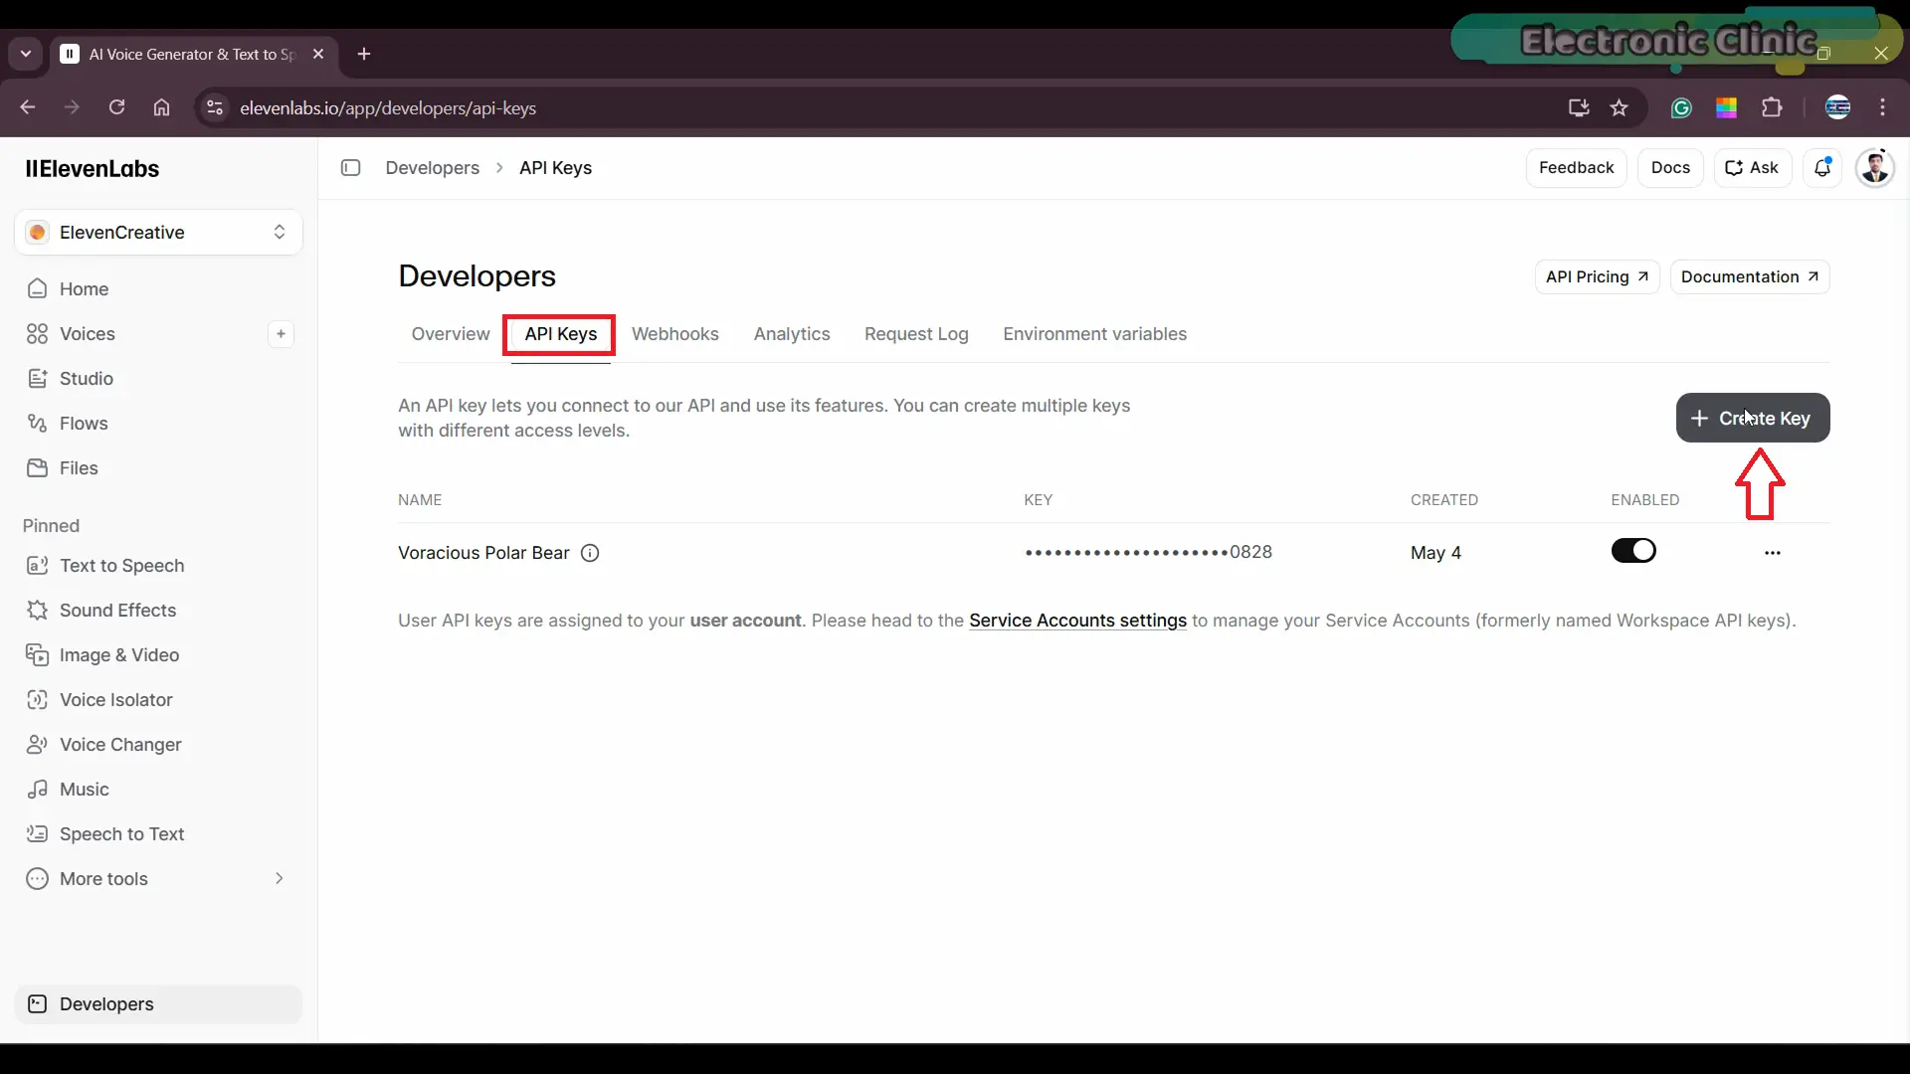Open pinned Image & Video
Screen dimensions: 1910x1074
[x=158, y=655]
